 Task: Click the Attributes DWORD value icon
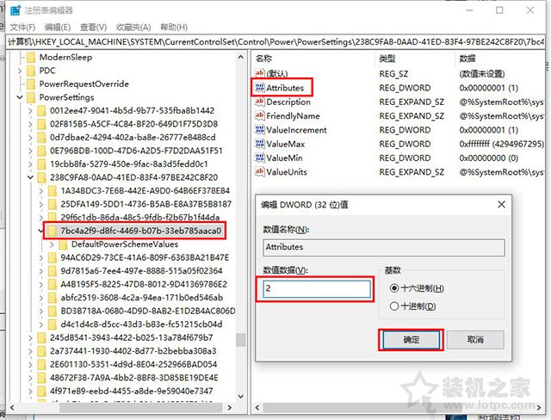pos(260,88)
